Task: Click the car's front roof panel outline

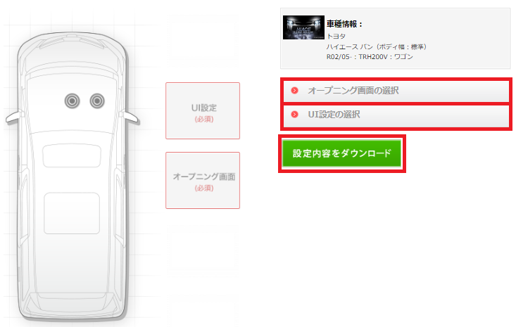Action: (x=72, y=155)
